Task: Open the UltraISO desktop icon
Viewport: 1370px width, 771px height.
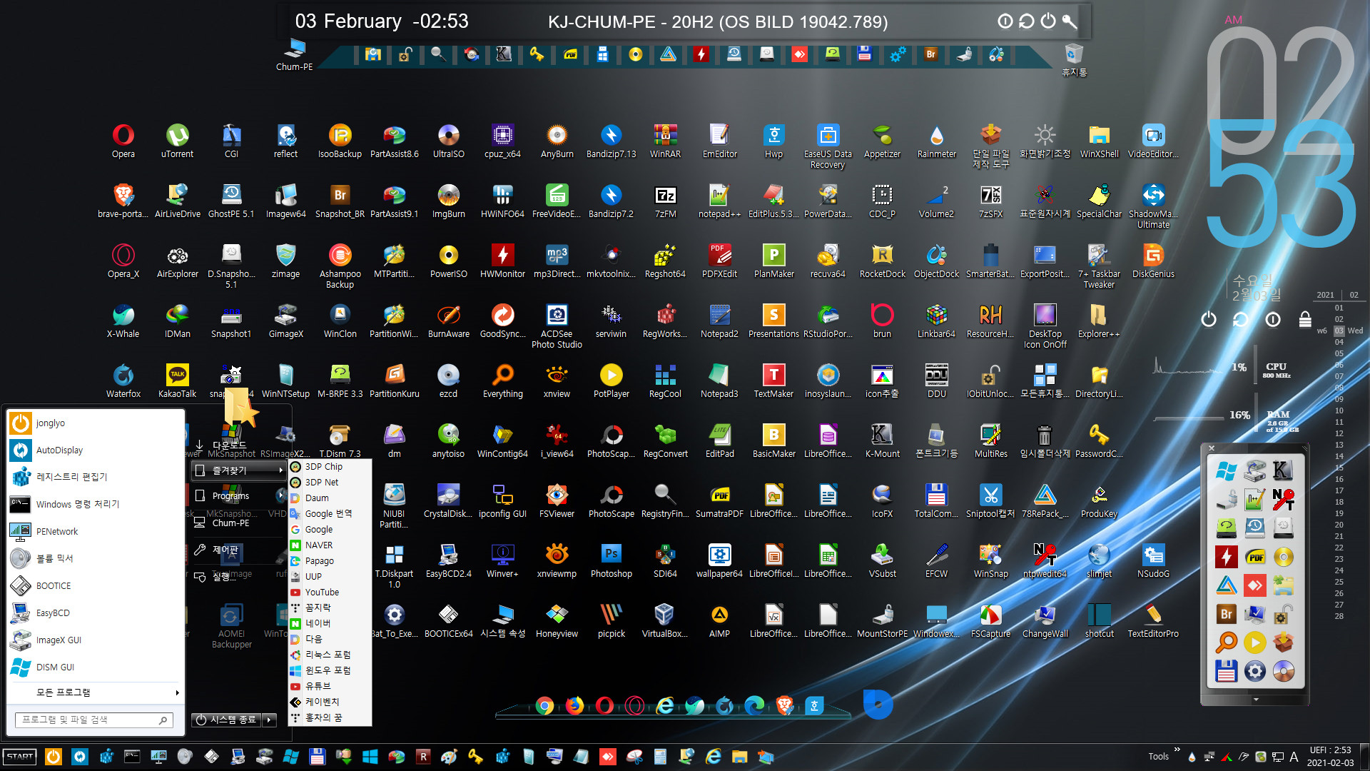Action: [448, 141]
